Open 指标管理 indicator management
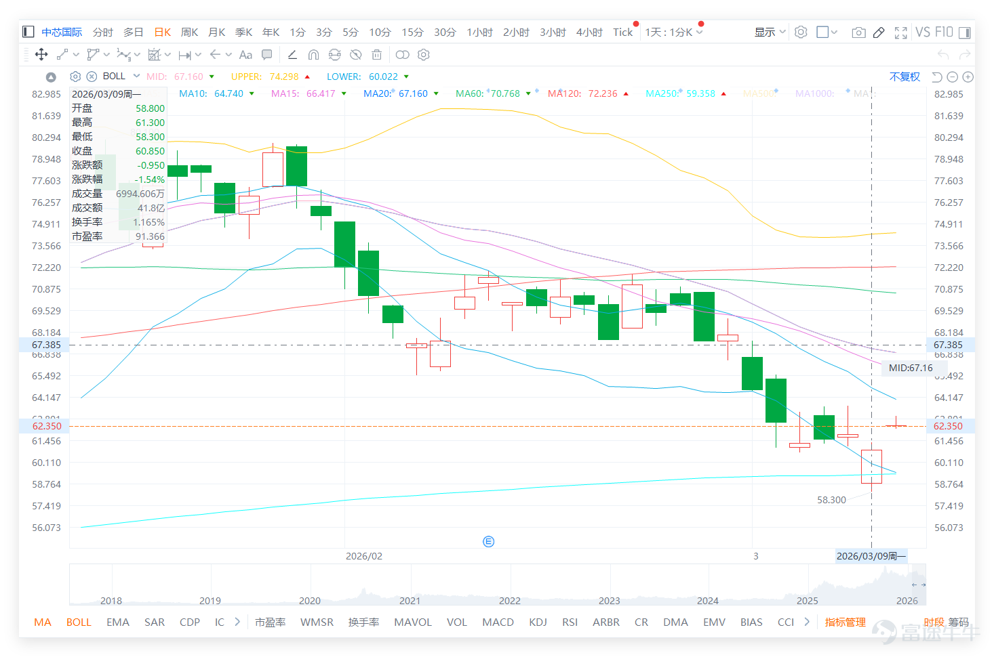 845,622
